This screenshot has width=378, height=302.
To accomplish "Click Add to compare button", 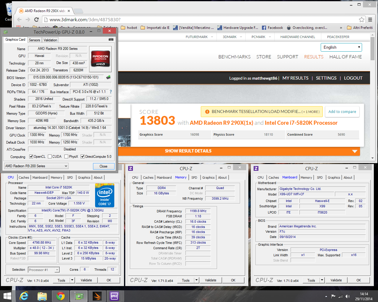I will point(342,112).
